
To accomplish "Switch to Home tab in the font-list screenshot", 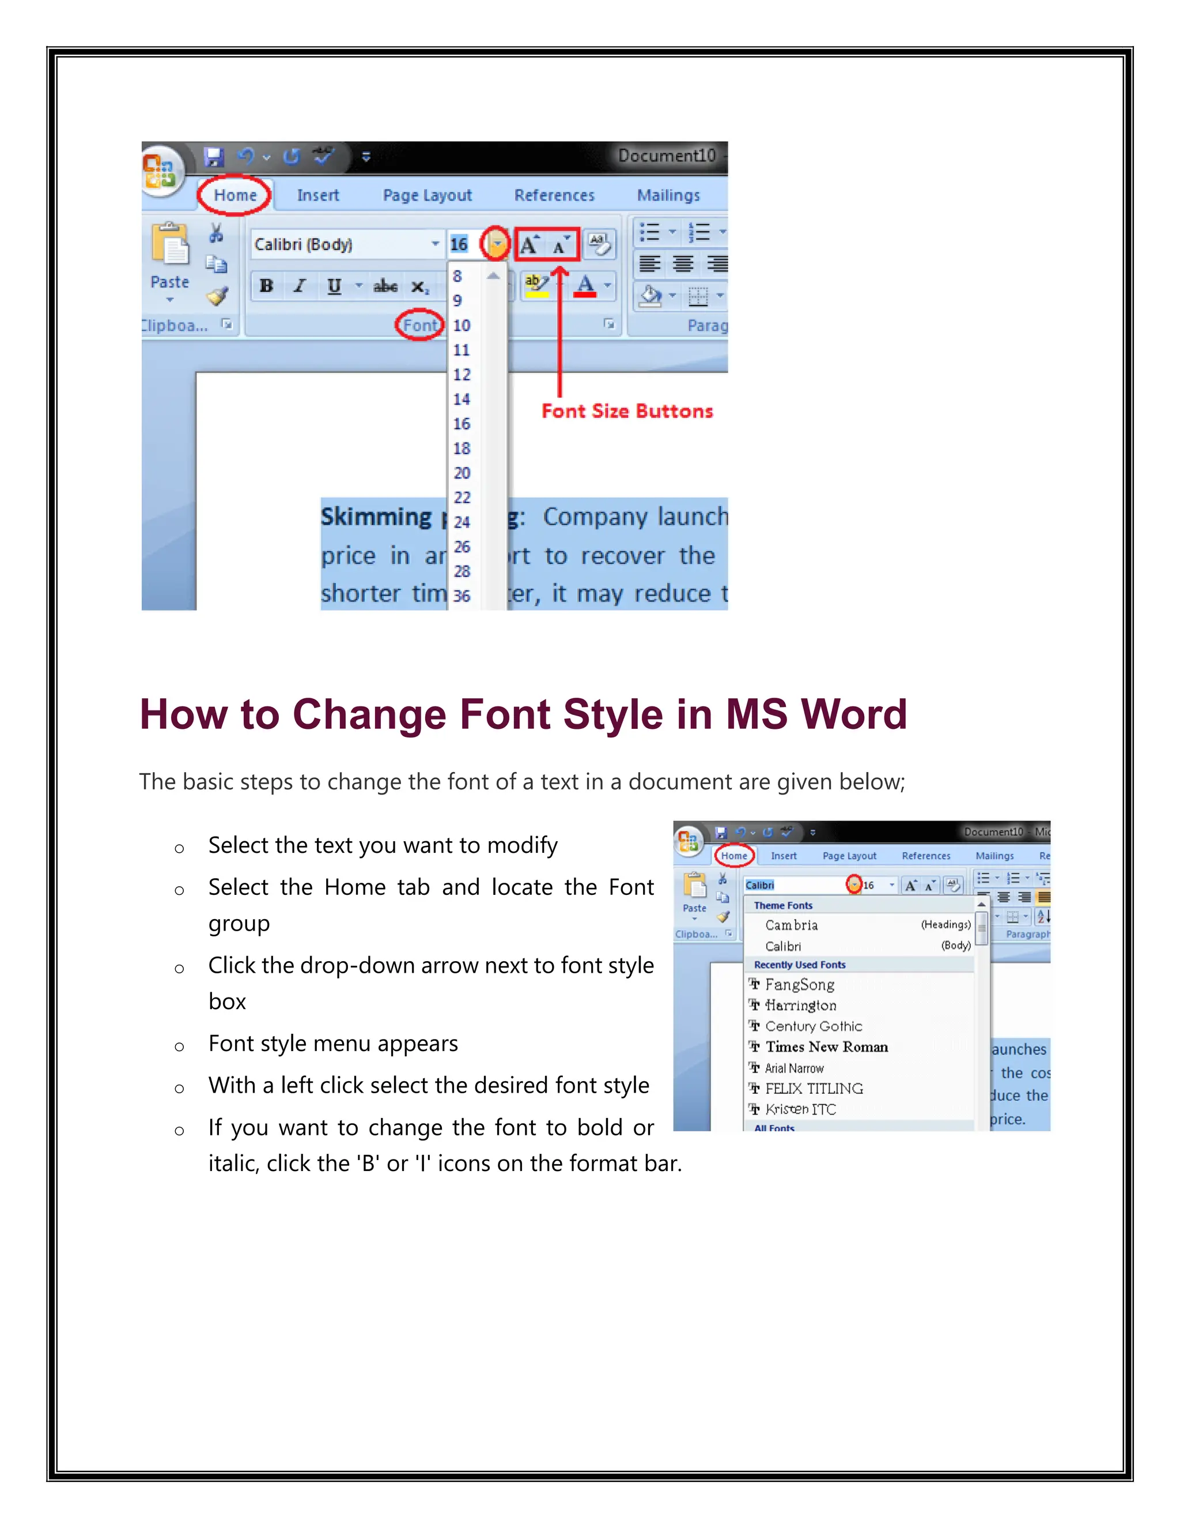I will pyautogui.click(x=734, y=856).
